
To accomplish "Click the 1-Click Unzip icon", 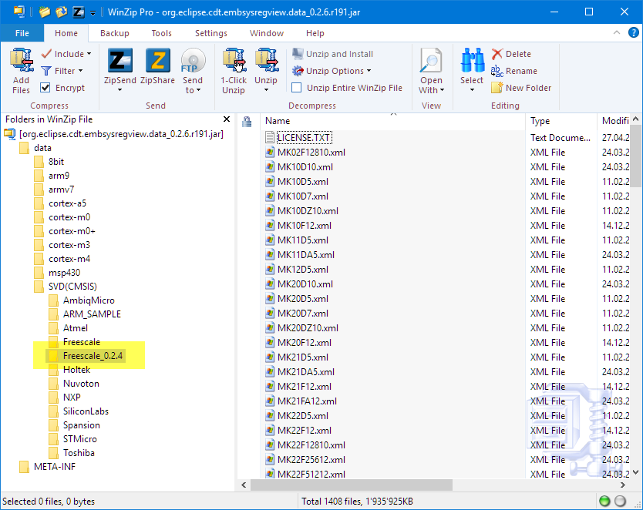I will 234,62.
